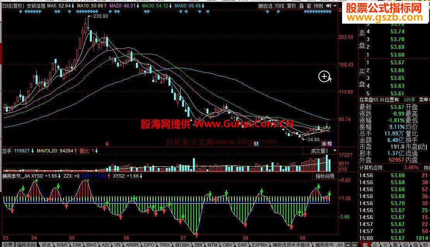Toggle the 叠 overlay option
This screenshot has width=430, height=247.
coord(301,6)
